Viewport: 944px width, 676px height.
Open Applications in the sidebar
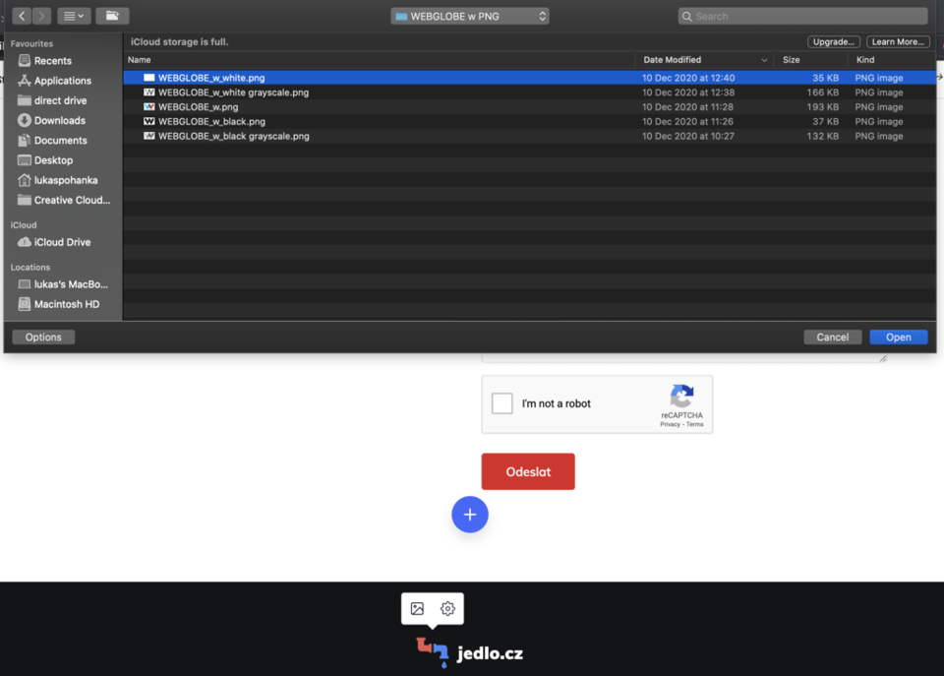pos(63,80)
